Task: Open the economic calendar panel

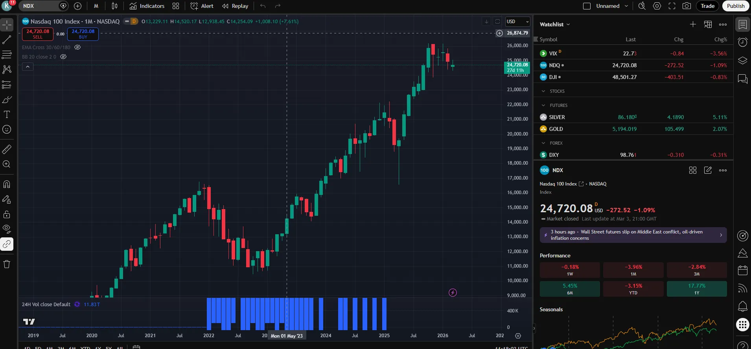Action: point(743,270)
